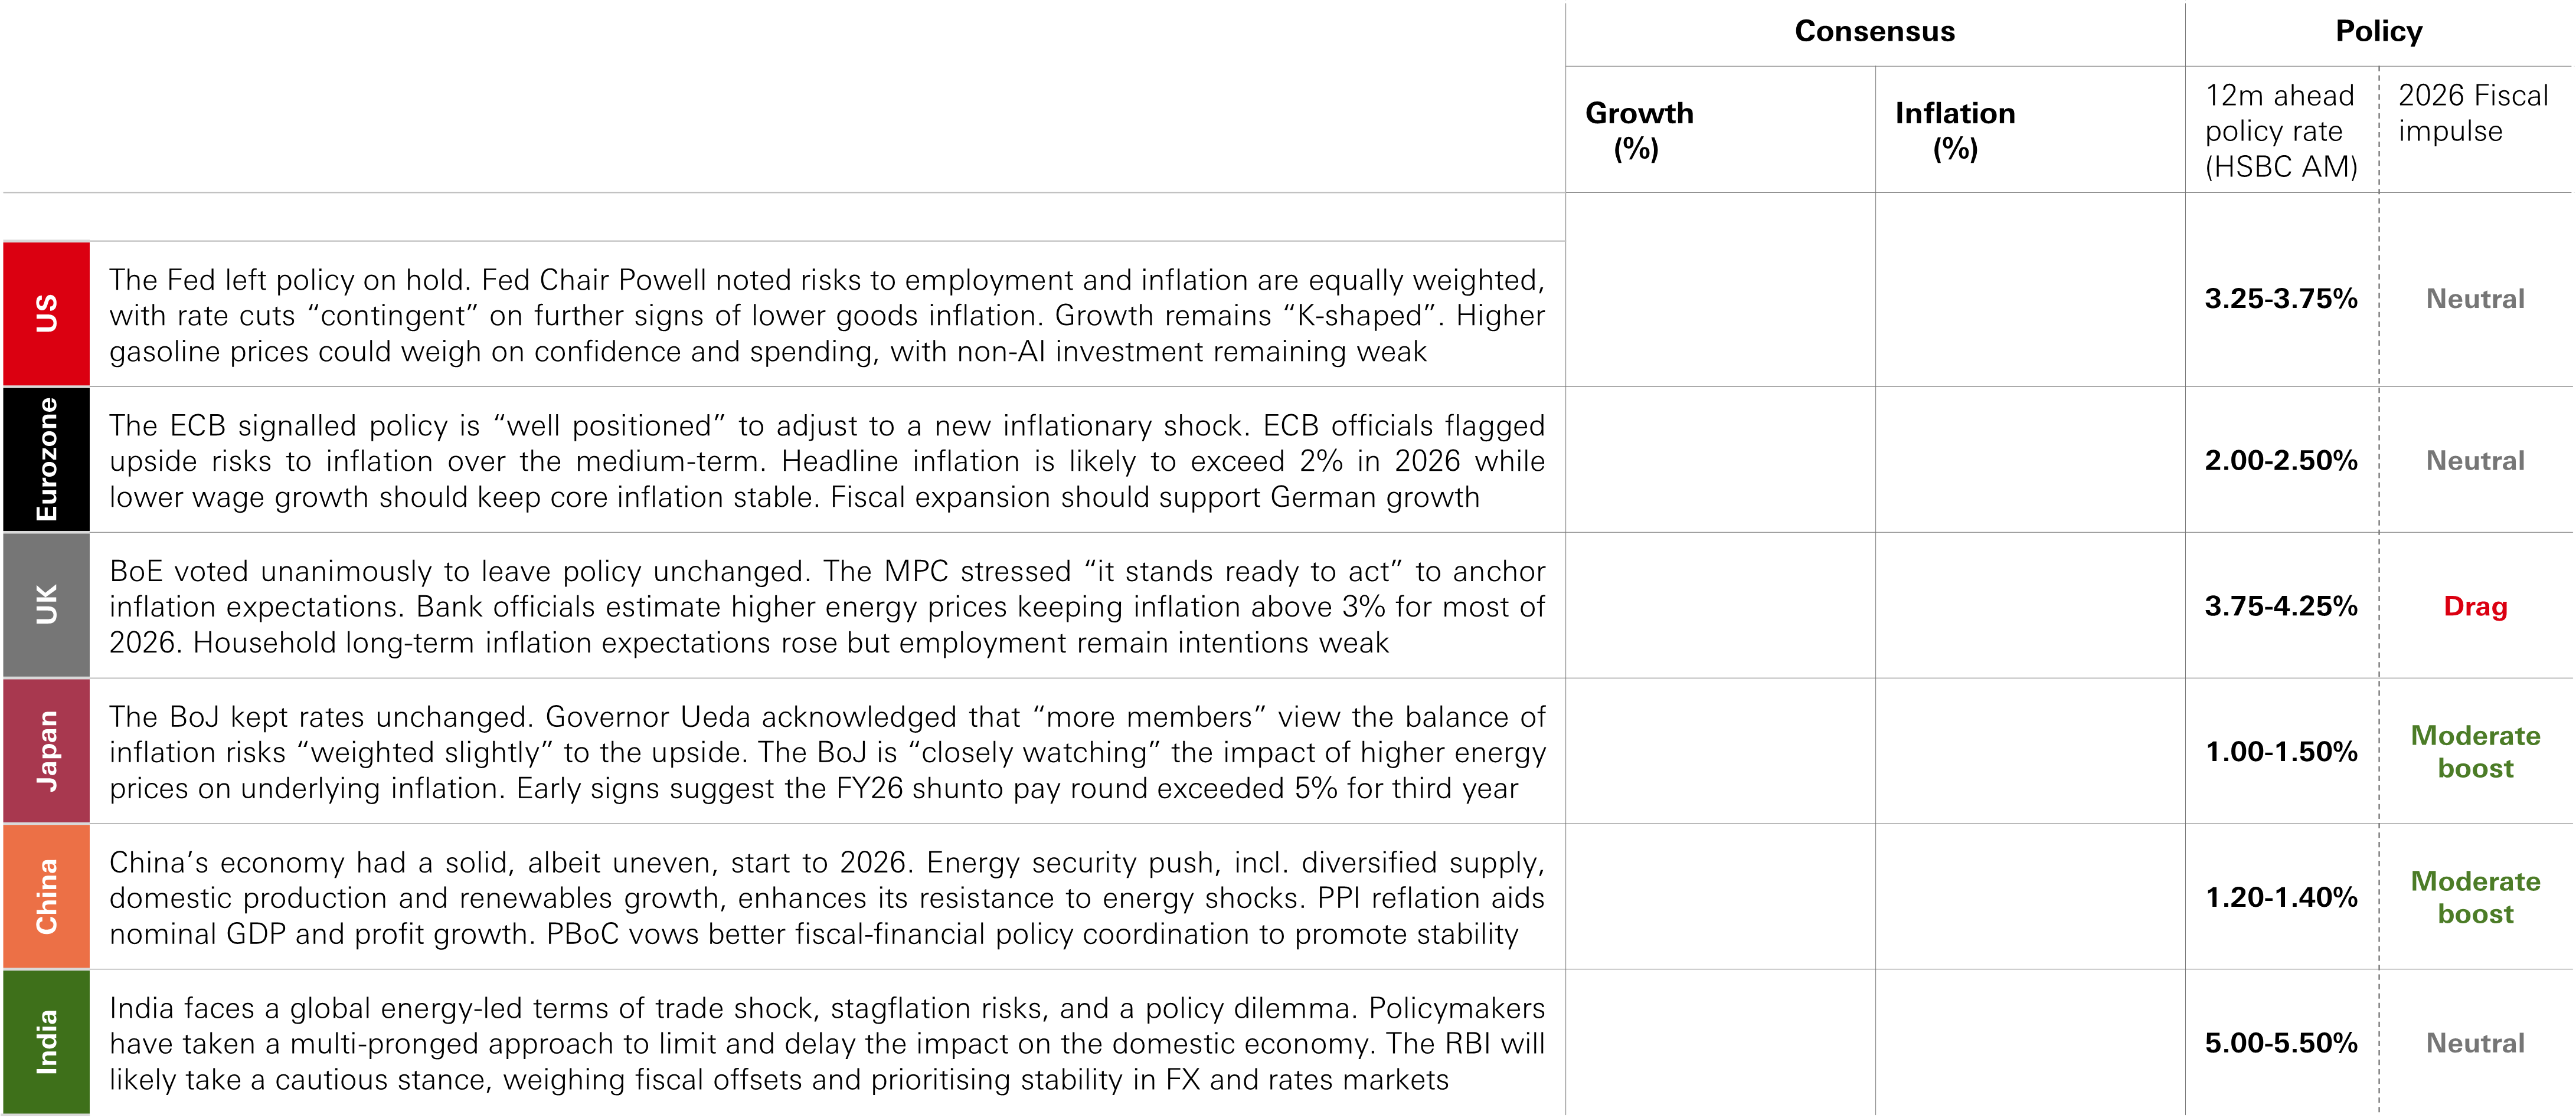The width and height of the screenshot is (2576, 1118).
Task: Click the red US country label
Action: pos(46,314)
